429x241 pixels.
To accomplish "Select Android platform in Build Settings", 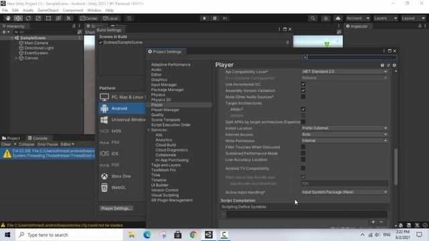I will pyautogui.click(x=122, y=108).
